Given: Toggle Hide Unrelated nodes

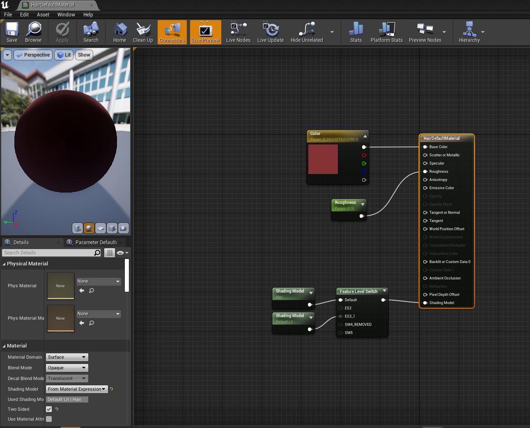Looking at the screenshot, I should (x=307, y=32).
